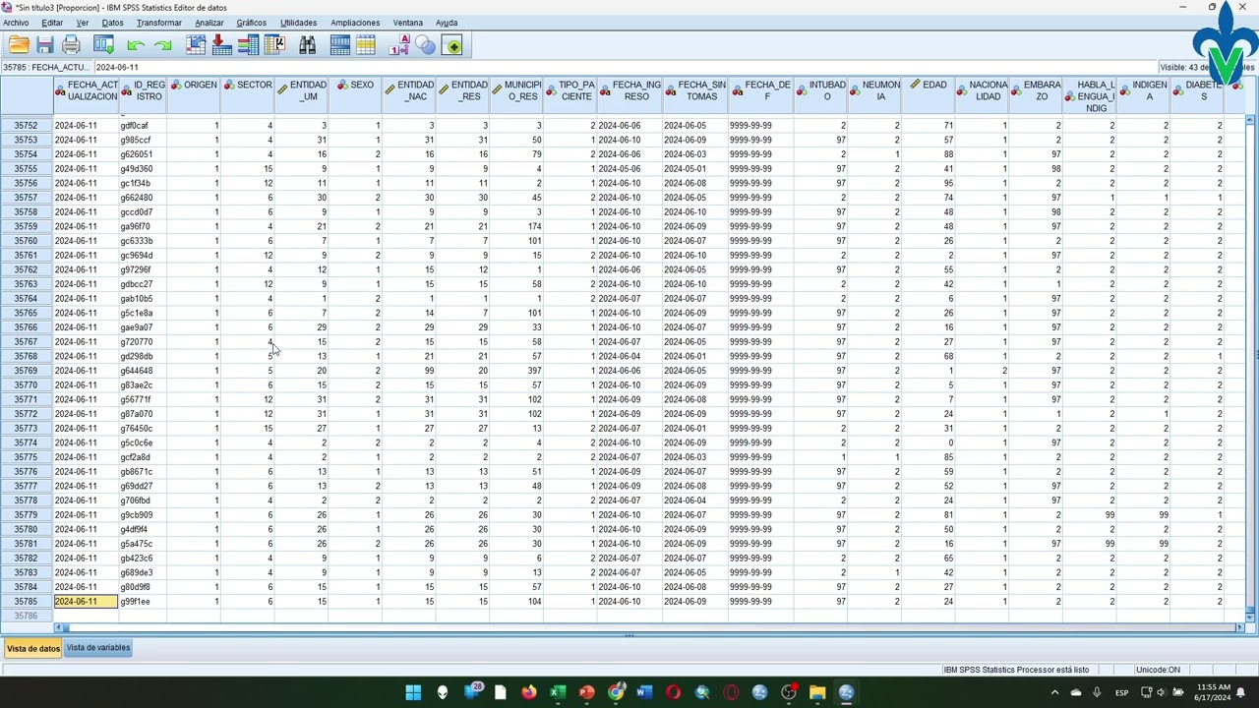The image size is (1259, 708).
Task: Undo the last action with green arrow
Action: pyautogui.click(x=136, y=45)
